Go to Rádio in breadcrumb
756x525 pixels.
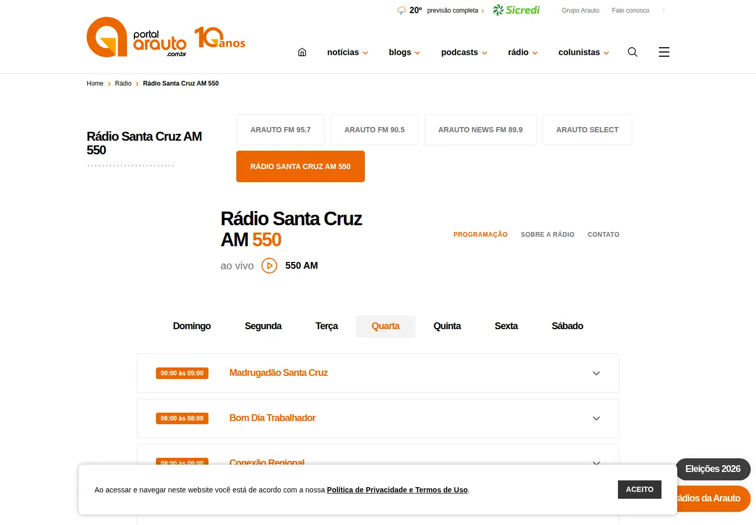point(123,83)
